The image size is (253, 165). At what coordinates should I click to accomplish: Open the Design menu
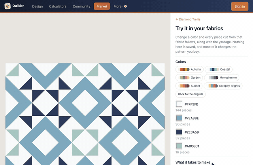38,6
